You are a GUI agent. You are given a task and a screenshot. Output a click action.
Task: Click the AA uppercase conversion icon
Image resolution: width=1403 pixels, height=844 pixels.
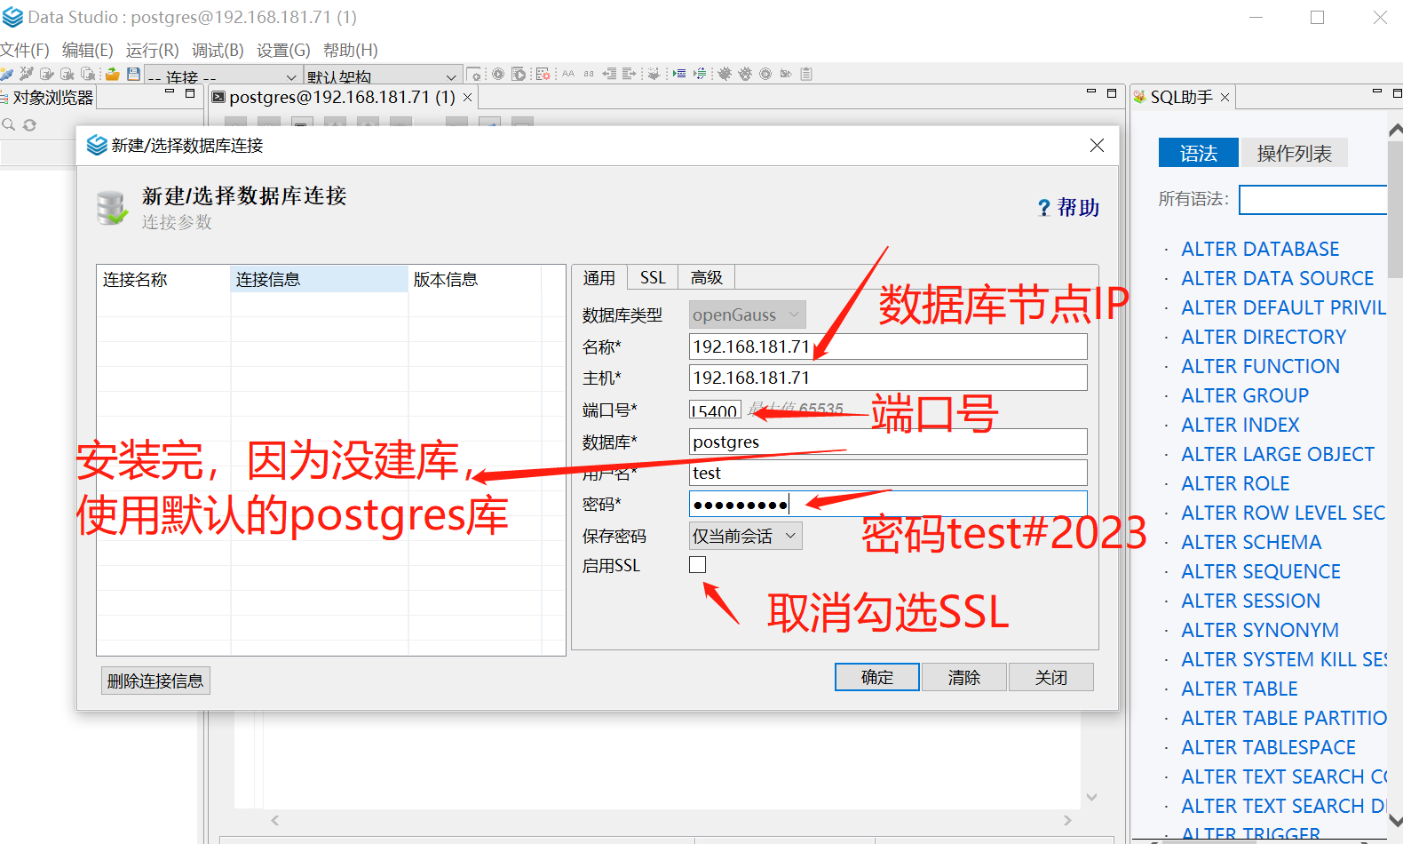click(568, 74)
